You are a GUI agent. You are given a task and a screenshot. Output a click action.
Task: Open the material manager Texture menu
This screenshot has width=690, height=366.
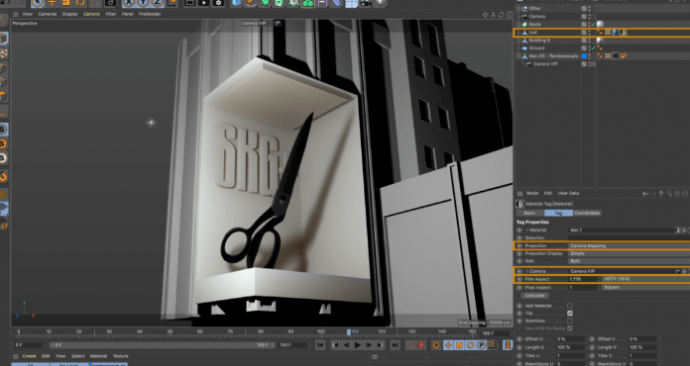(120, 356)
